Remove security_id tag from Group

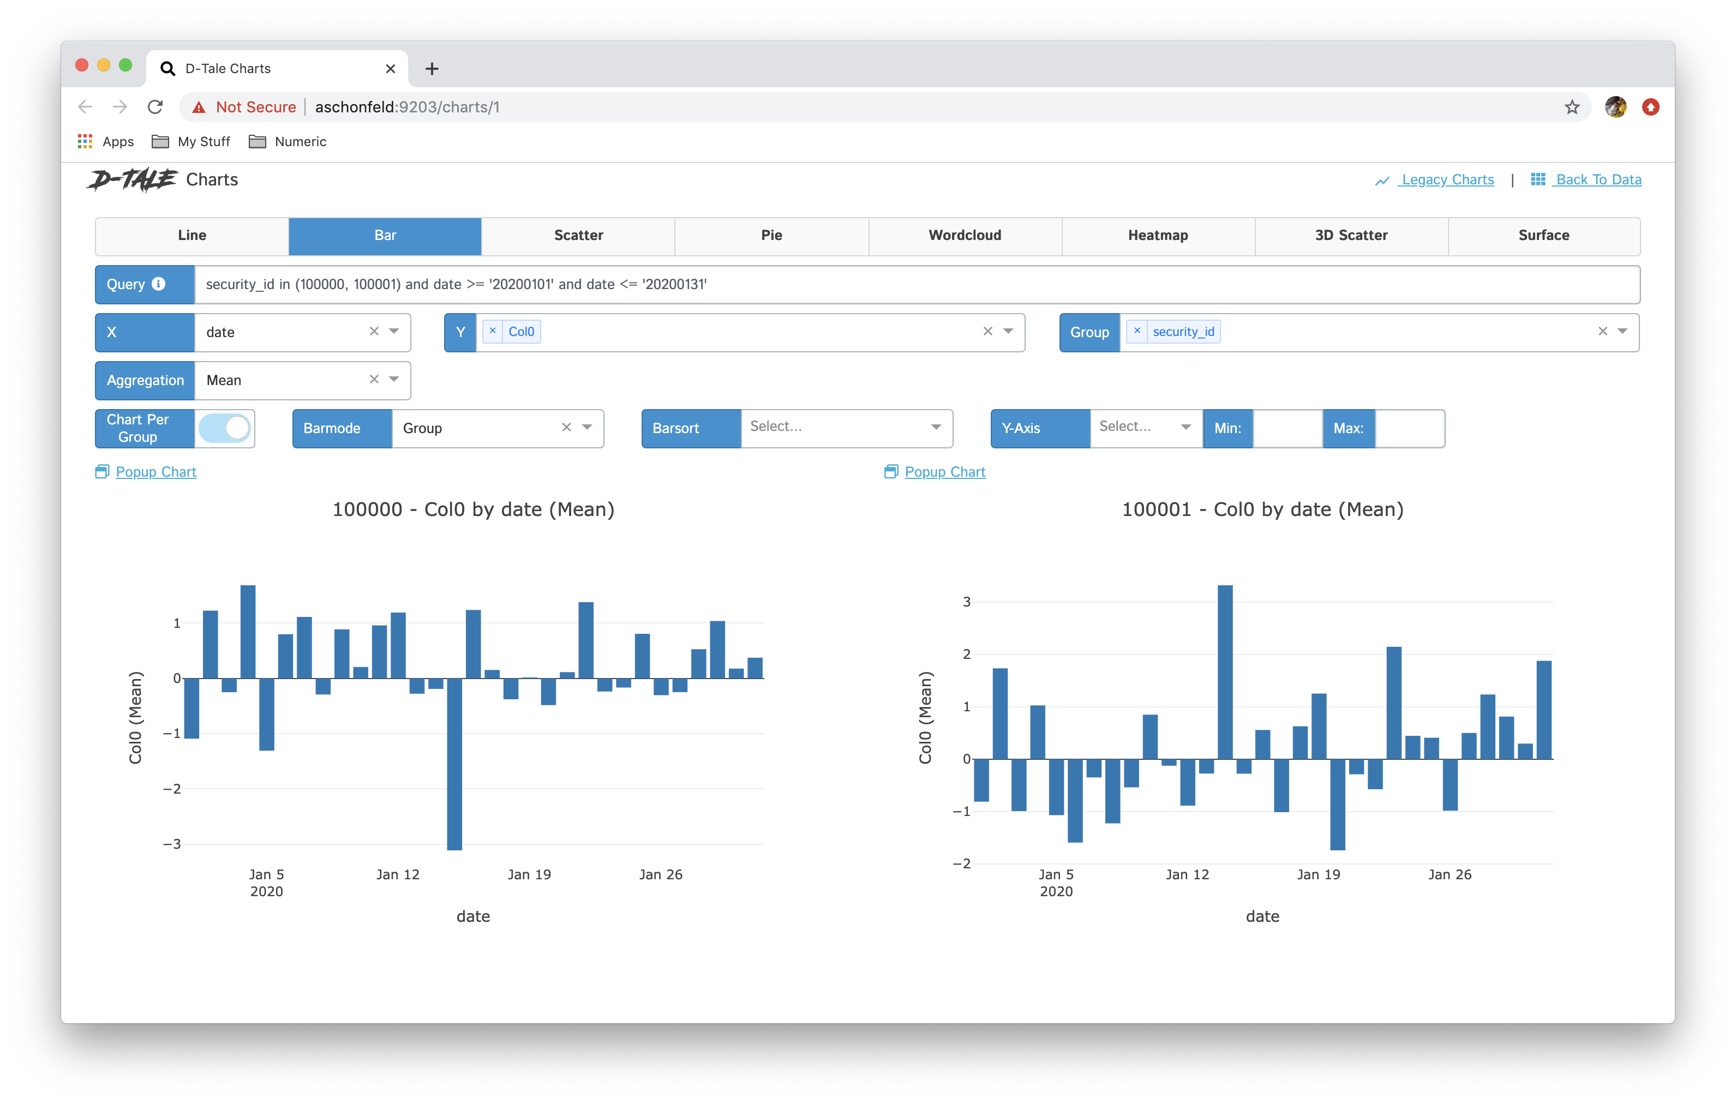[1137, 331]
